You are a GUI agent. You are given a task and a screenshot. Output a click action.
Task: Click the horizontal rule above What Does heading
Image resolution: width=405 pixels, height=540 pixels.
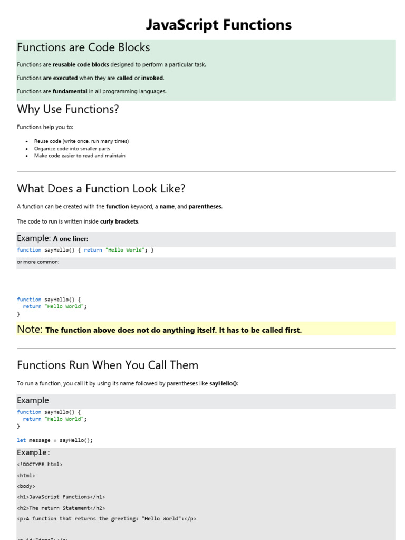coord(206,171)
